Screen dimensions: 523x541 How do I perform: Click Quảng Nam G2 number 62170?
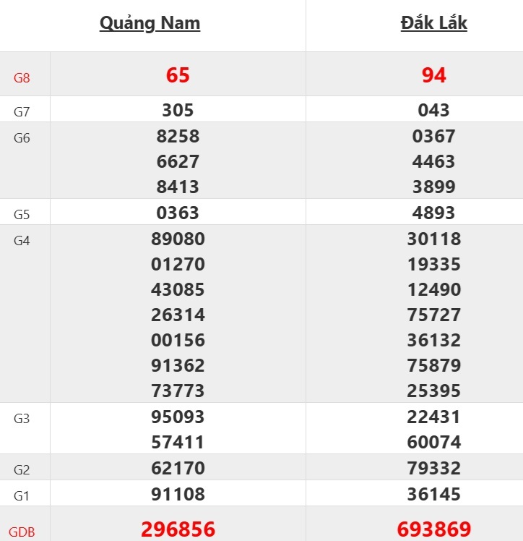[178, 468]
